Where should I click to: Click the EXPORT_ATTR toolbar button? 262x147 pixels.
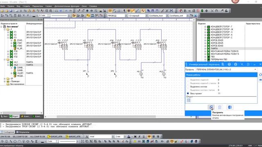pyautogui.click(x=55, y=136)
